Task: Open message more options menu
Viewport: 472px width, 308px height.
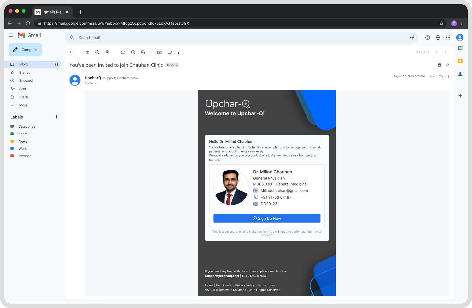Action: [449, 76]
